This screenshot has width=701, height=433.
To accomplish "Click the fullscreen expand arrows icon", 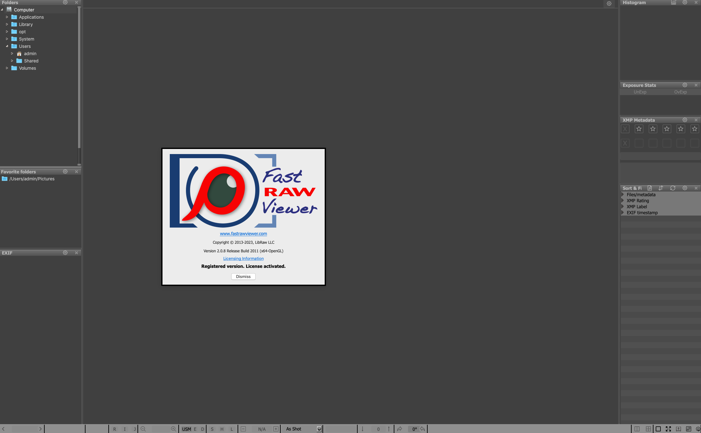I will pyautogui.click(x=668, y=429).
